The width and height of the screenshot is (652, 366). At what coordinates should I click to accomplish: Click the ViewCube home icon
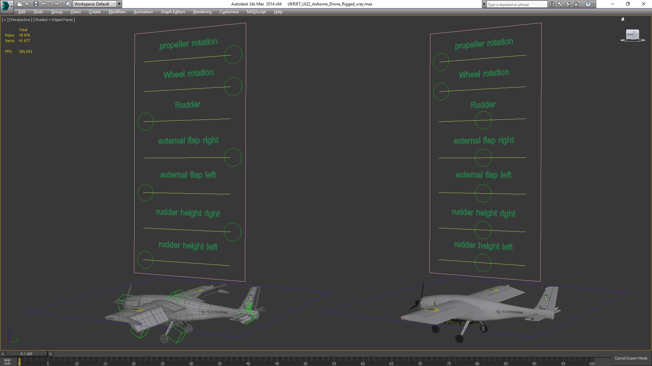[623, 19]
